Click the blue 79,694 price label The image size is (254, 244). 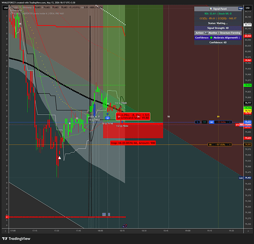(248, 122)
